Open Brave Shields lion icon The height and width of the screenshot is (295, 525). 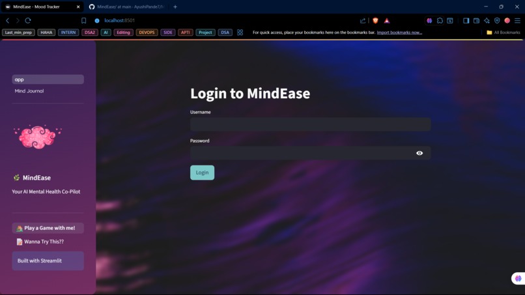[375, 20]
